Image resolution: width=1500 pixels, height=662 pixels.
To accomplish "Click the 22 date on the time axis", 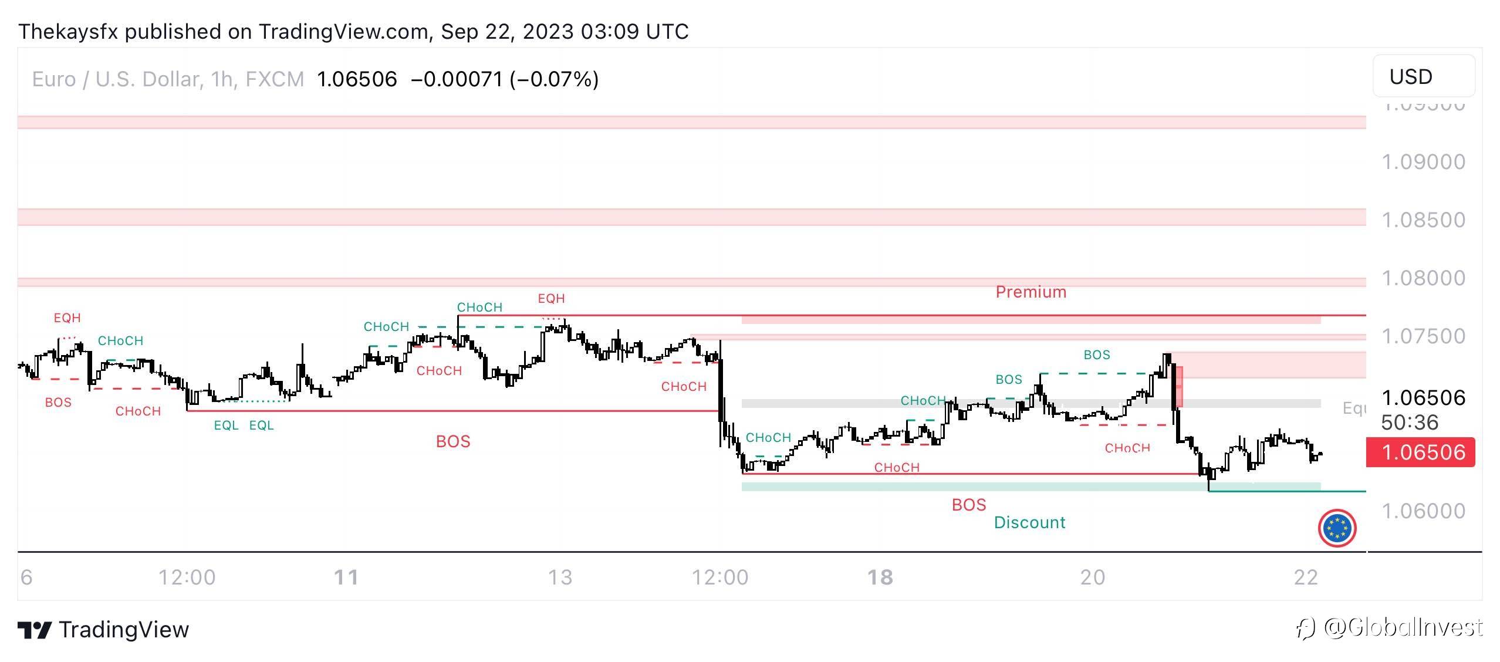I will pos(1306,577).
